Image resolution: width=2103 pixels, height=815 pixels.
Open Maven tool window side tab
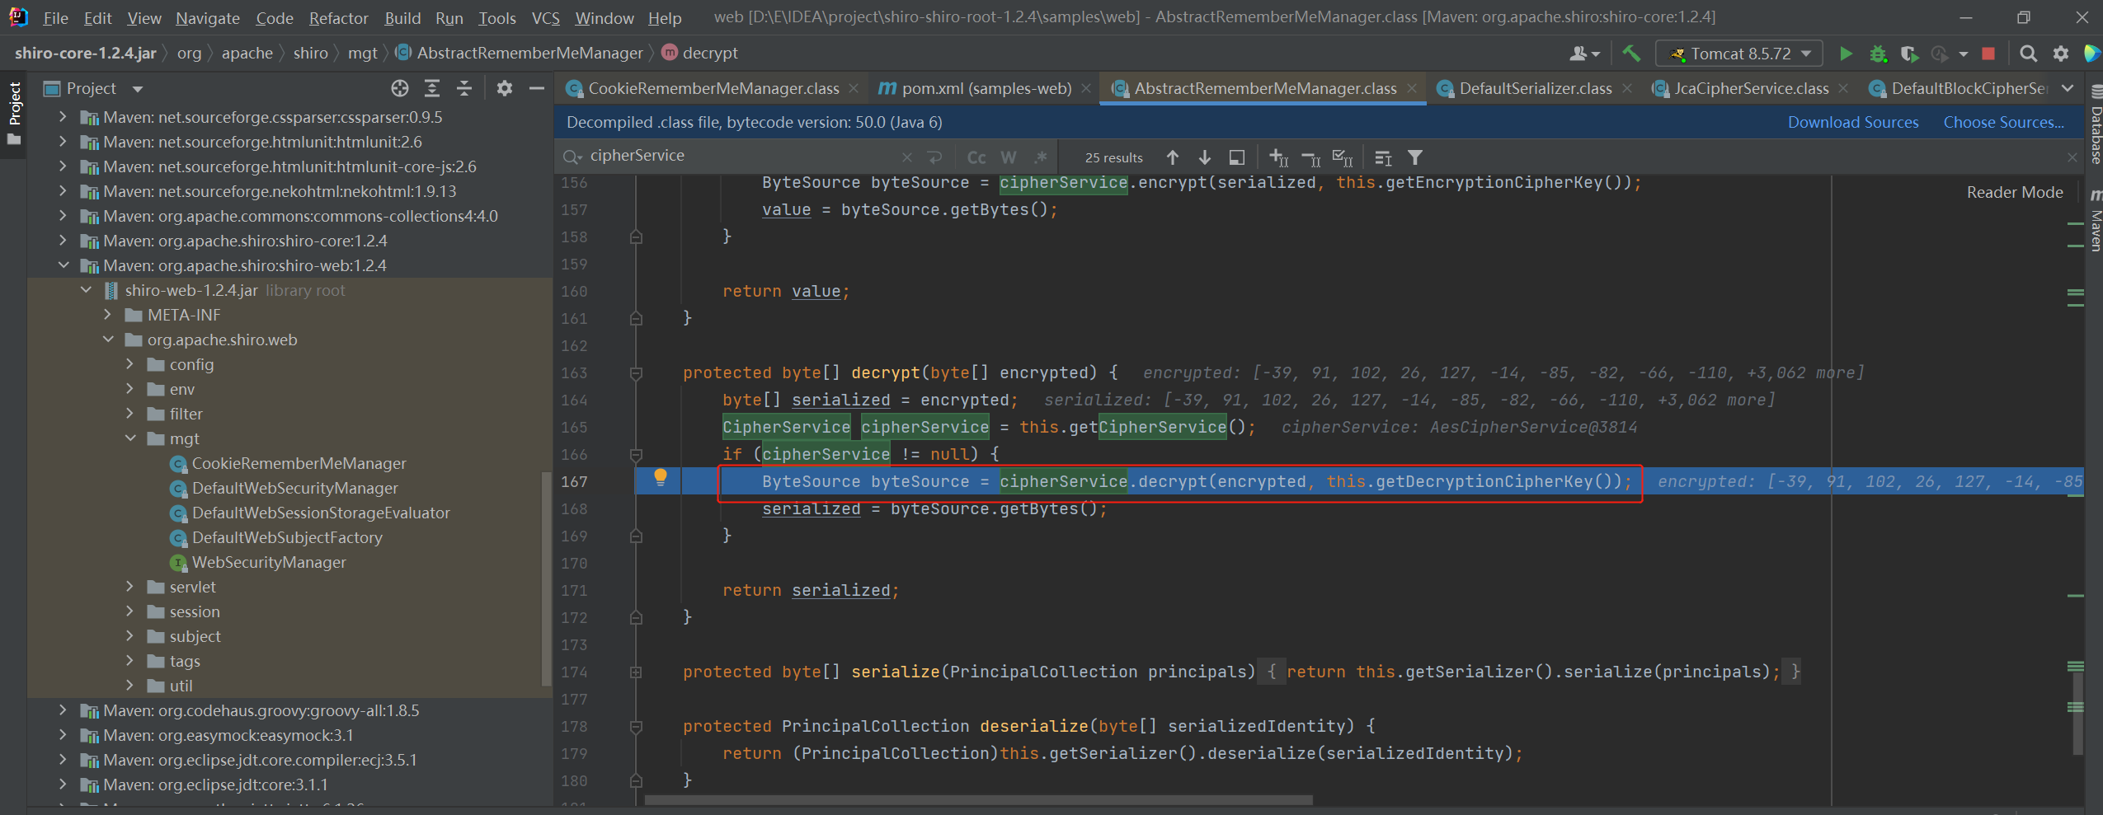coord(2095,221)
